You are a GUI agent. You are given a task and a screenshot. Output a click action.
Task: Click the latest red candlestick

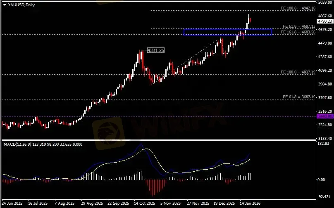coord(250,20)
